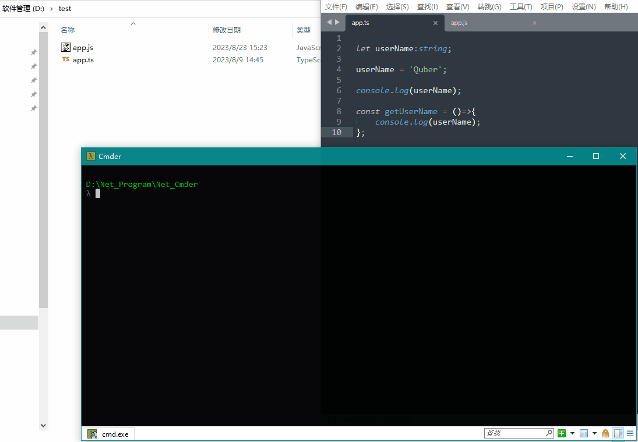Click the Cmder lambda title bar icon
638x442 pixels.
coord(90,156)
